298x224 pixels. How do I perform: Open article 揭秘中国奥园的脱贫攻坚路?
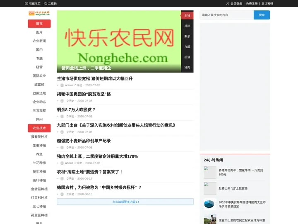[84, 94]
